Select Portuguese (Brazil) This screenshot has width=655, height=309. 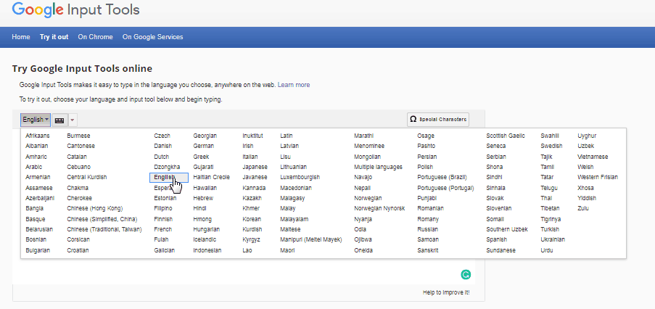(442, 178)
